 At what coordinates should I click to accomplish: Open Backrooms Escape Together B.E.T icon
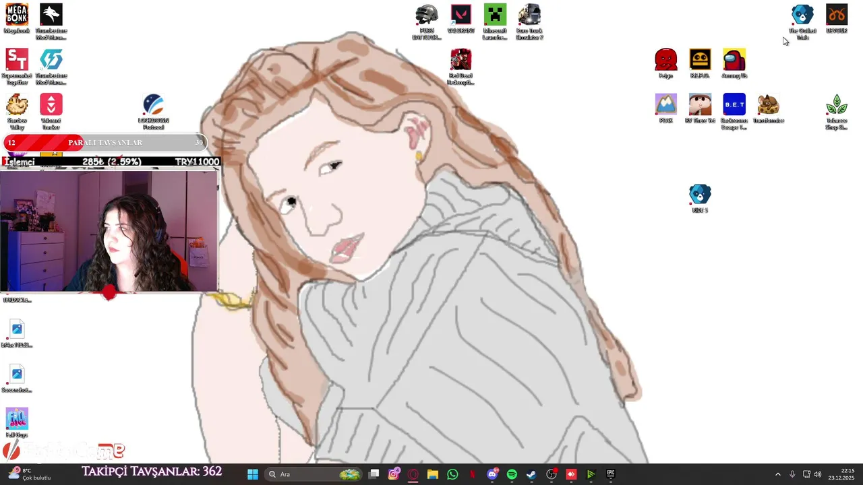tap(734, 112)
